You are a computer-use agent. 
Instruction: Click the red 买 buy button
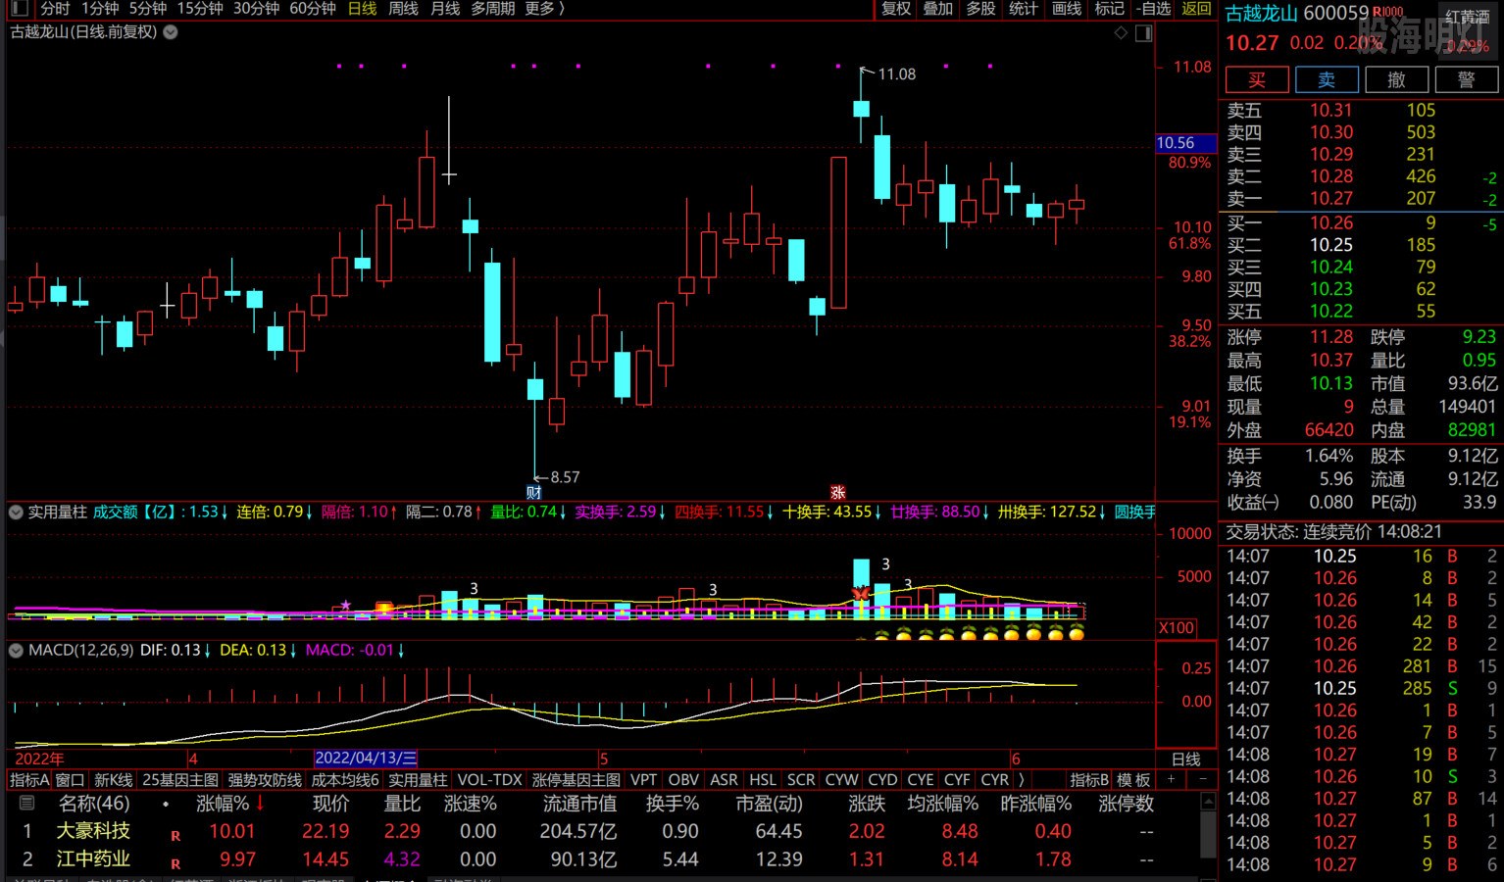click(1256, 79)
